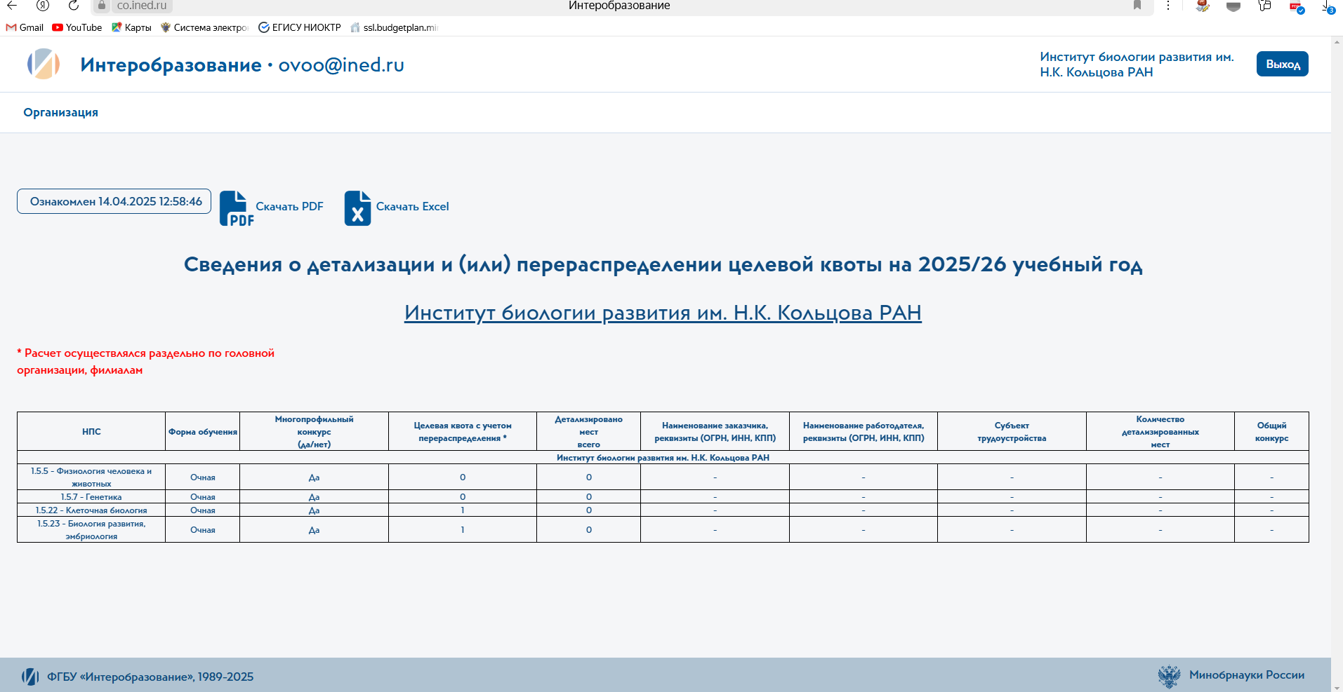Reload the current page
1343x692 pixels.
tap(74, 6)
